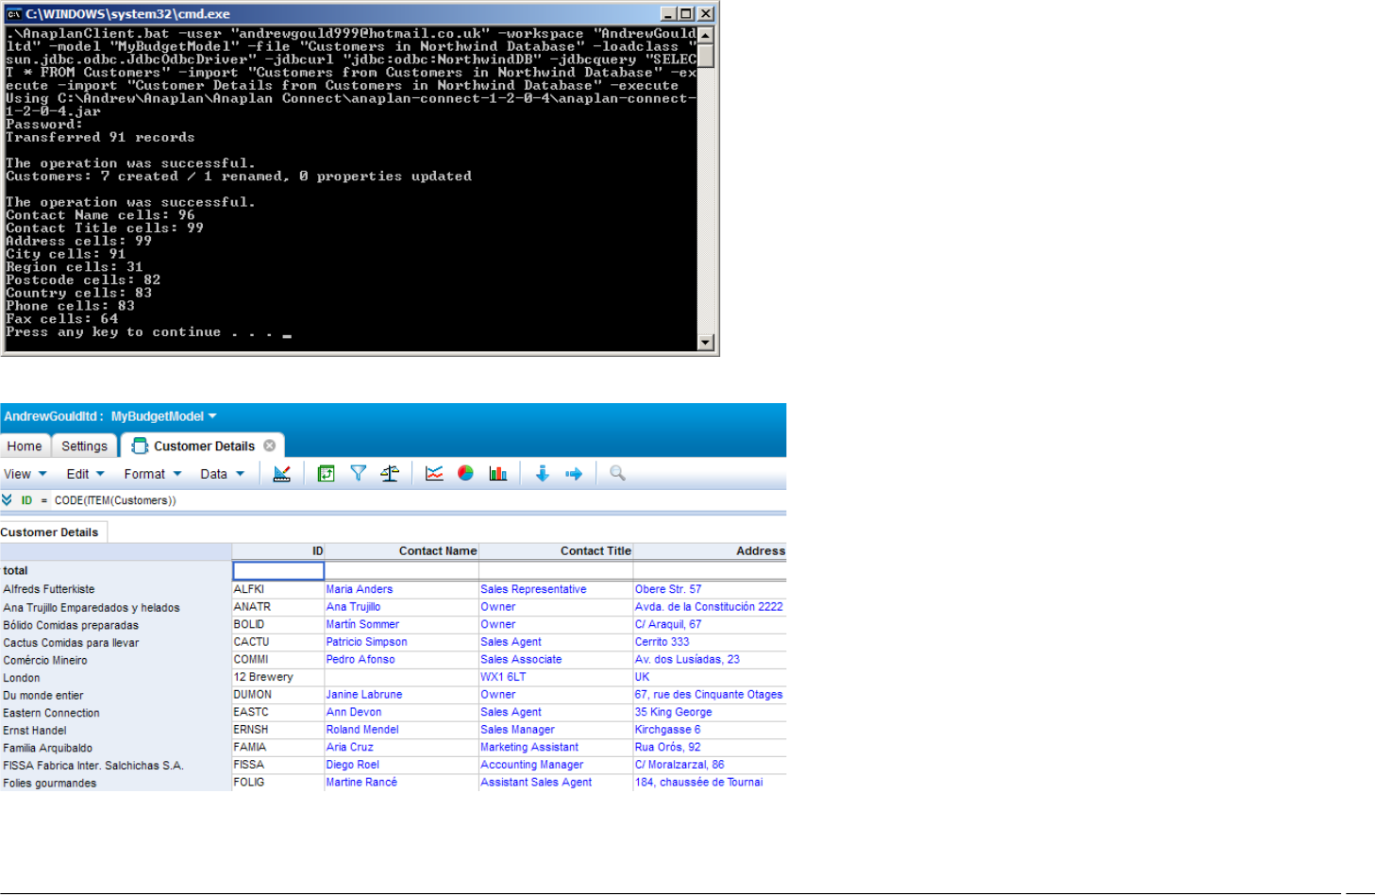
Task: Open the Filter funnel tool
Action: 359,474
